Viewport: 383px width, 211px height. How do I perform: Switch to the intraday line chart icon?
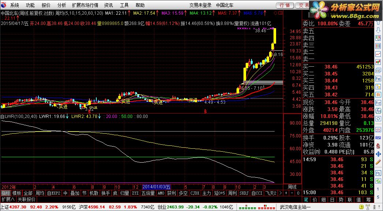[378, 53]
